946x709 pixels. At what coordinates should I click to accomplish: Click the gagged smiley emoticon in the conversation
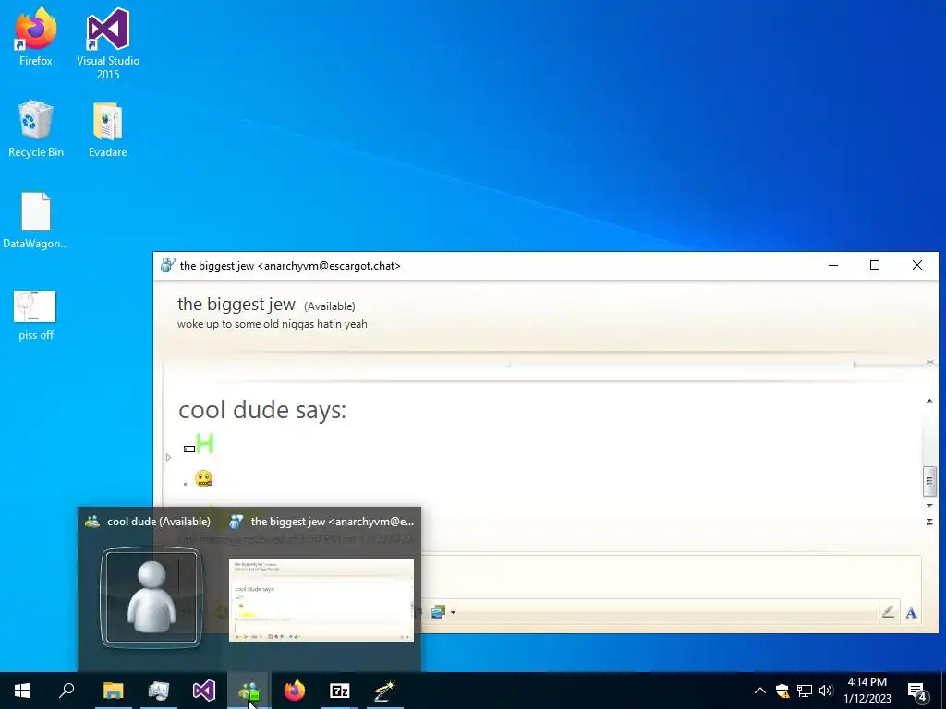click(x=204, y=479)
